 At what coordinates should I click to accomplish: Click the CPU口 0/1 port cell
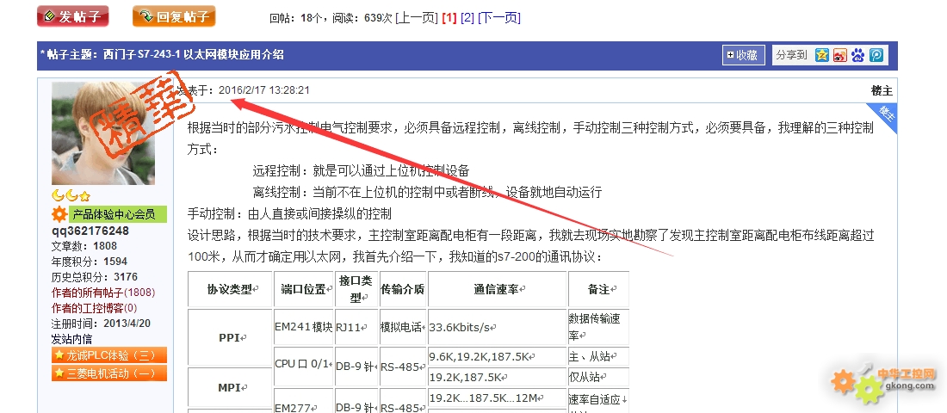(x=304, y=367)
